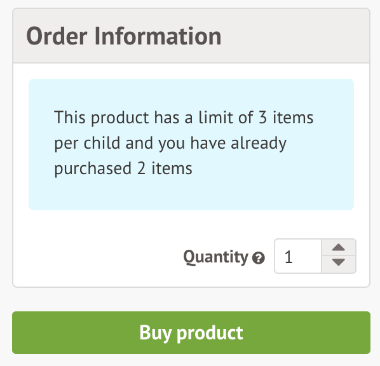
Task: Click the 'per child and you have already' line
Action: click(170, 143)
